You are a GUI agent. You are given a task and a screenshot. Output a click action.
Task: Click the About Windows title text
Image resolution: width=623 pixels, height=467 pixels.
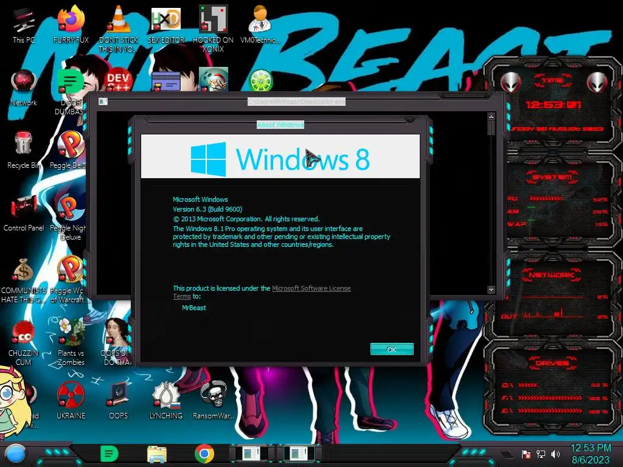pos(280,125)
